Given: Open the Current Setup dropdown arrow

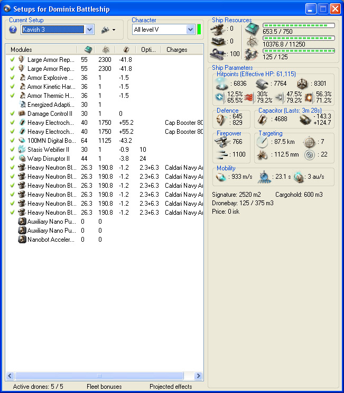Looking at the screenshot, I should [x=90, y=30].
